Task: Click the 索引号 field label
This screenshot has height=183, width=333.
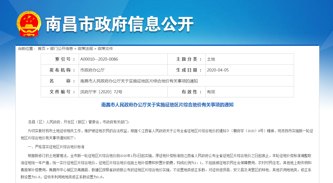Action: [65, 59]
